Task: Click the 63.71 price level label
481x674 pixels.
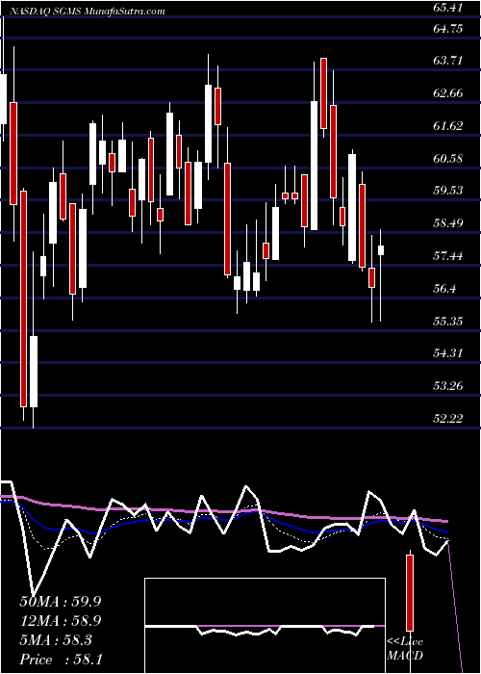Action: [x=448, y=61]
